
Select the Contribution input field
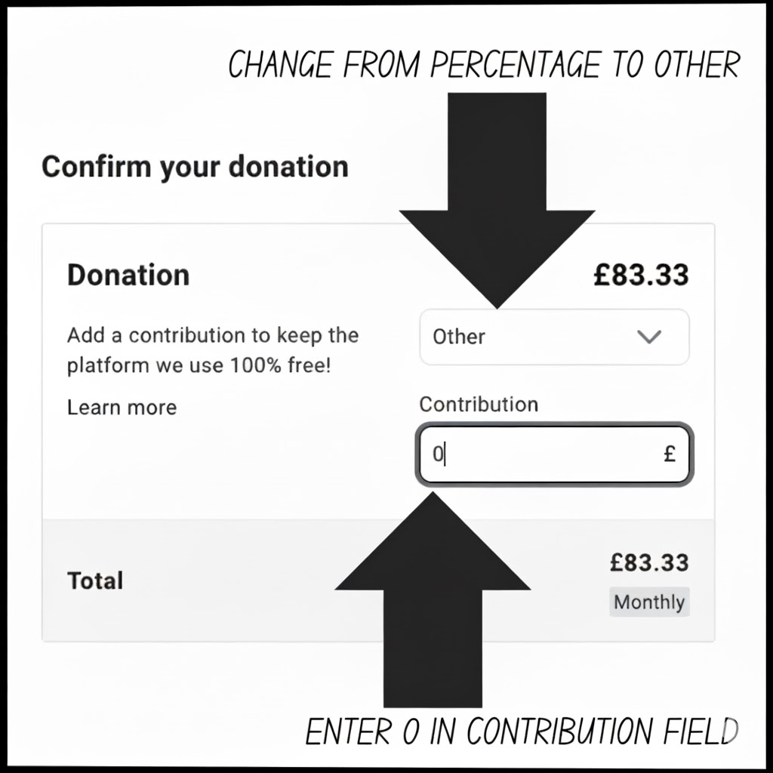point(555,454)
